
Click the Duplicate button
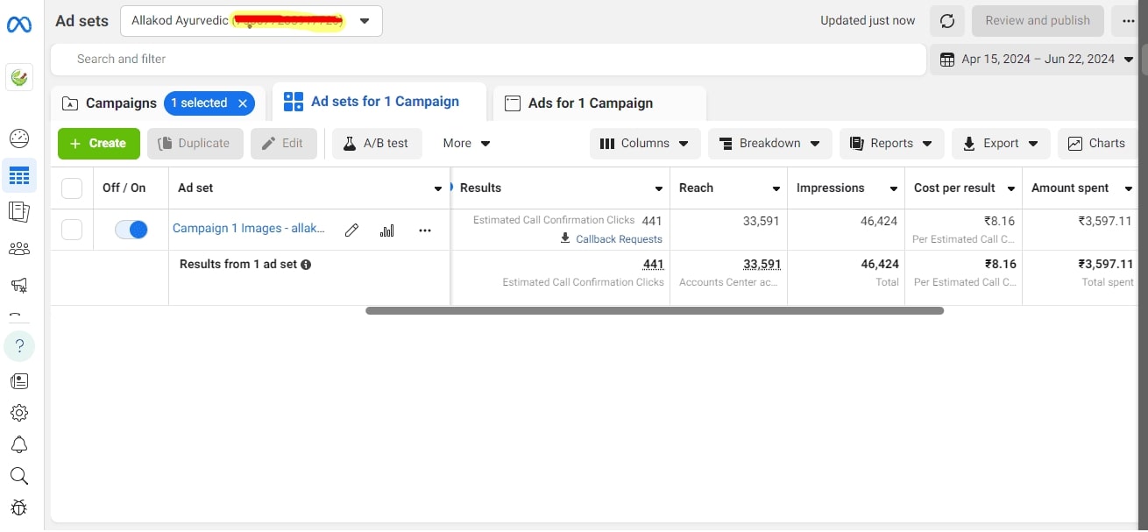tap(195, 143)
